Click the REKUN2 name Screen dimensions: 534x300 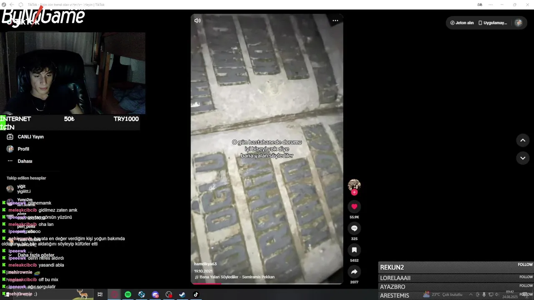(x=392, y=267)
